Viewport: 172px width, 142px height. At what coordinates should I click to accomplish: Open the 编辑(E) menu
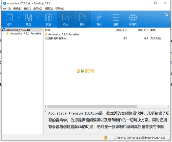point(17,9)
